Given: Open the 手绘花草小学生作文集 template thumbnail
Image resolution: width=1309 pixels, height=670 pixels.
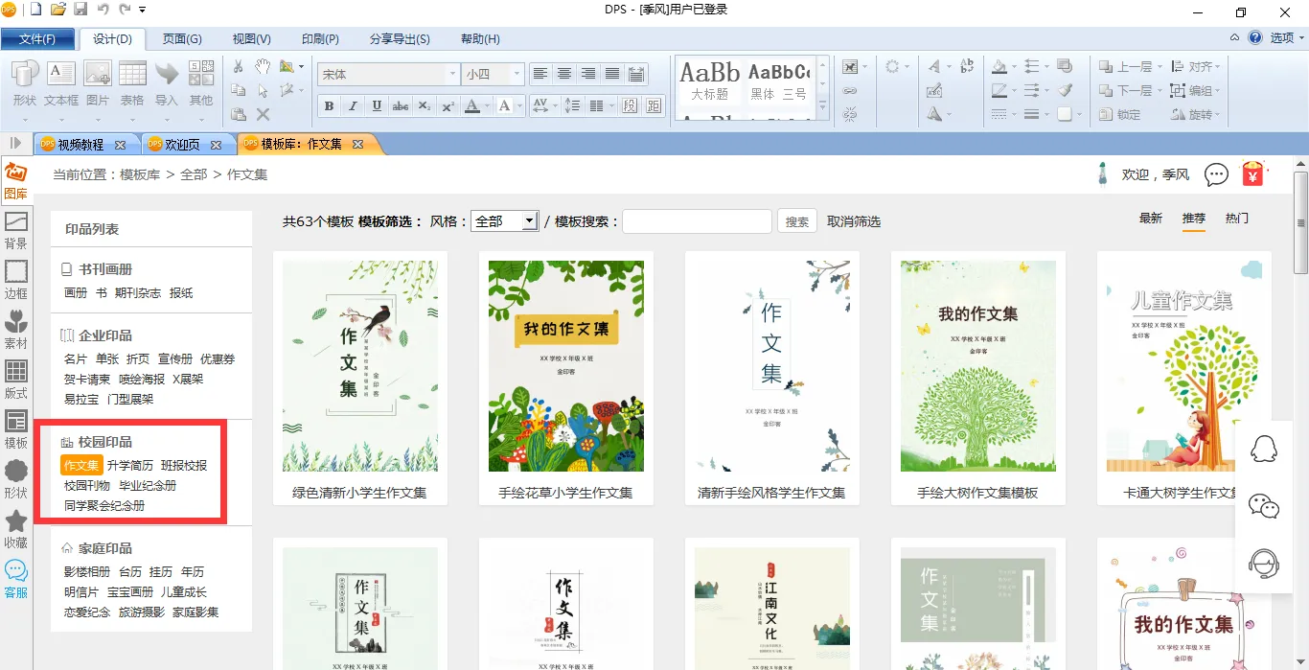Looking at the screenshot, I should [565, 366].
